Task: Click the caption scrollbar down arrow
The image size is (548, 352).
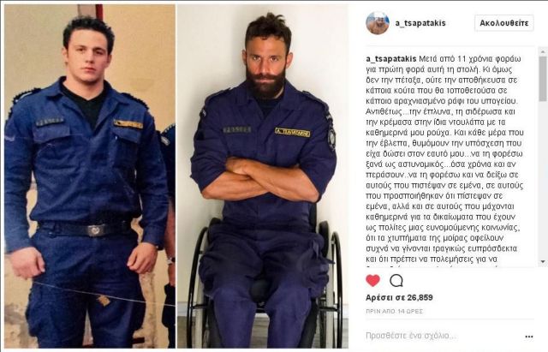Action: tap(543, 261)
